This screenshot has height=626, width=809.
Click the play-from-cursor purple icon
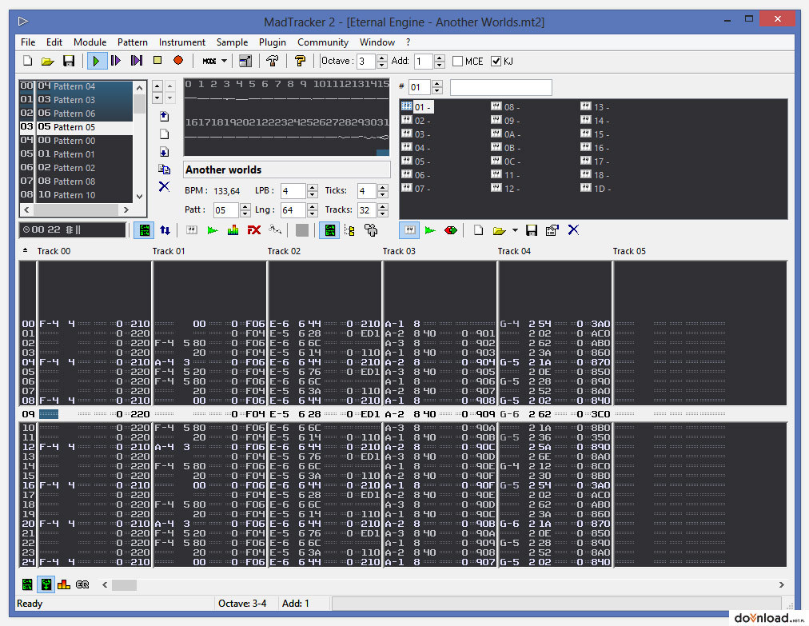(x=136, y=61)
